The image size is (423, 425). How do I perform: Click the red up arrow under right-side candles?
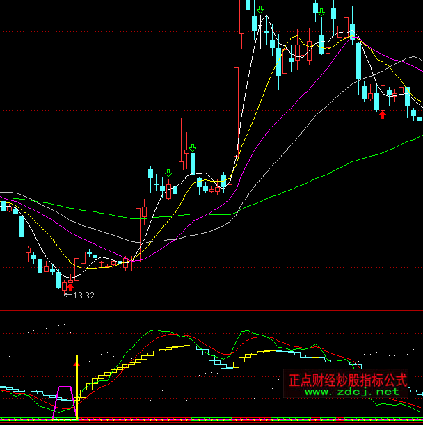383,114
